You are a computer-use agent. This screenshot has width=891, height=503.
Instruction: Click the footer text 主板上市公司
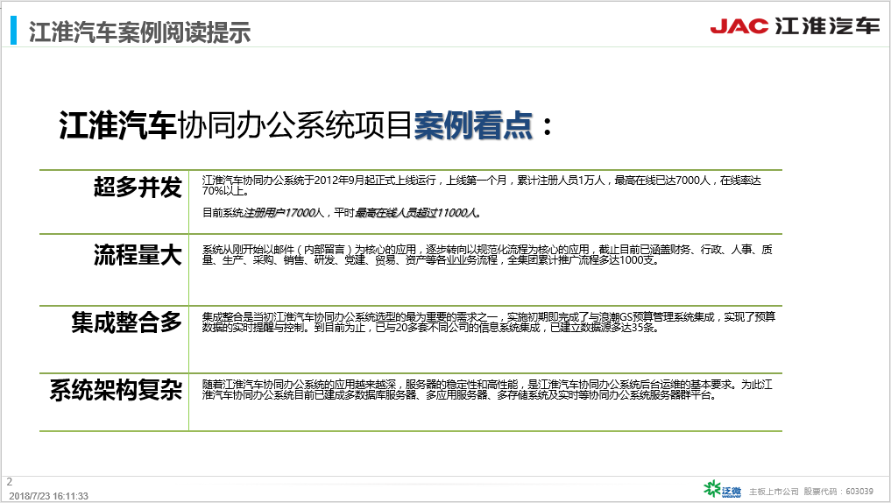[x=774, y=491]
